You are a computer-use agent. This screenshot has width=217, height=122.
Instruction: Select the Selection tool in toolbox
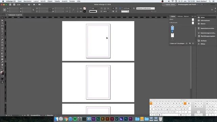[2, 18]
